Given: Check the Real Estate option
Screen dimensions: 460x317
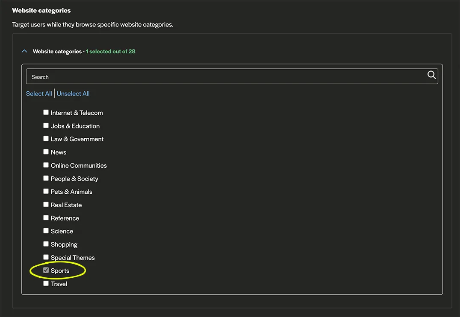Looking at the screenshot, I should tap(46, 204).
